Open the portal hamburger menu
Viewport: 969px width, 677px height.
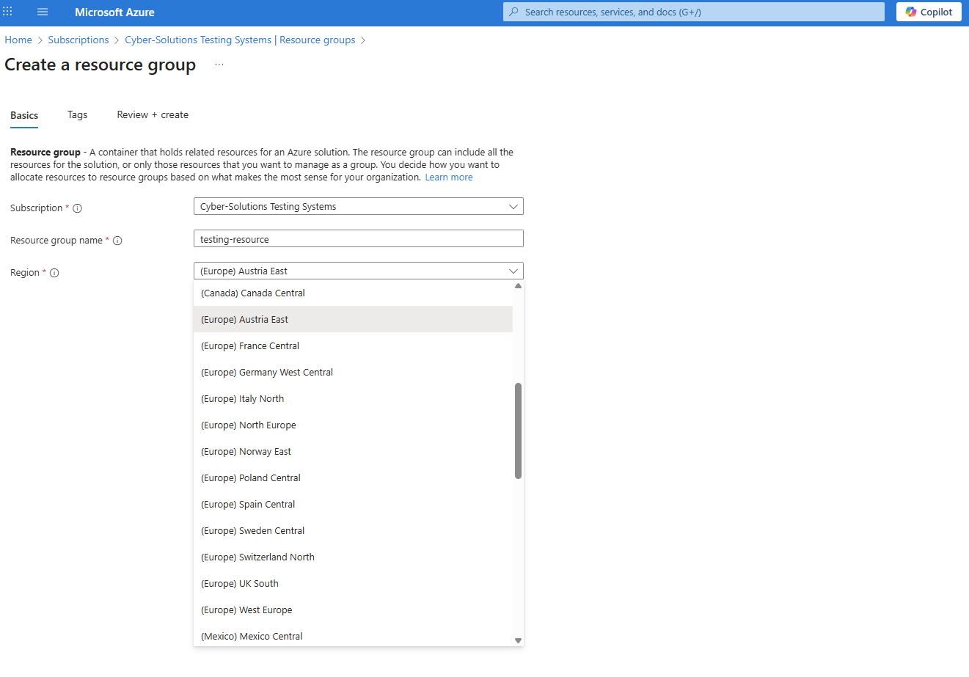[43, 12]
